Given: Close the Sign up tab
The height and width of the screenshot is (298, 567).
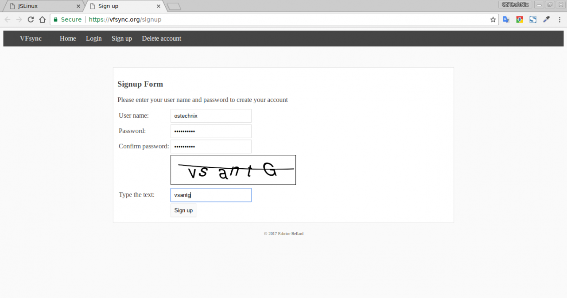Looking at the screenshot, I should point(159,6).
